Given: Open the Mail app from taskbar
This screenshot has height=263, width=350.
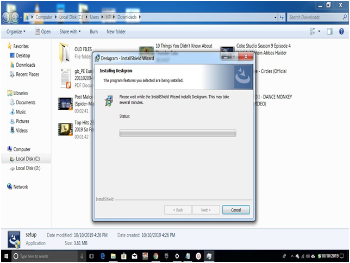Looking at the screenshot, I should pyautogui.click(x=134, y=256).
